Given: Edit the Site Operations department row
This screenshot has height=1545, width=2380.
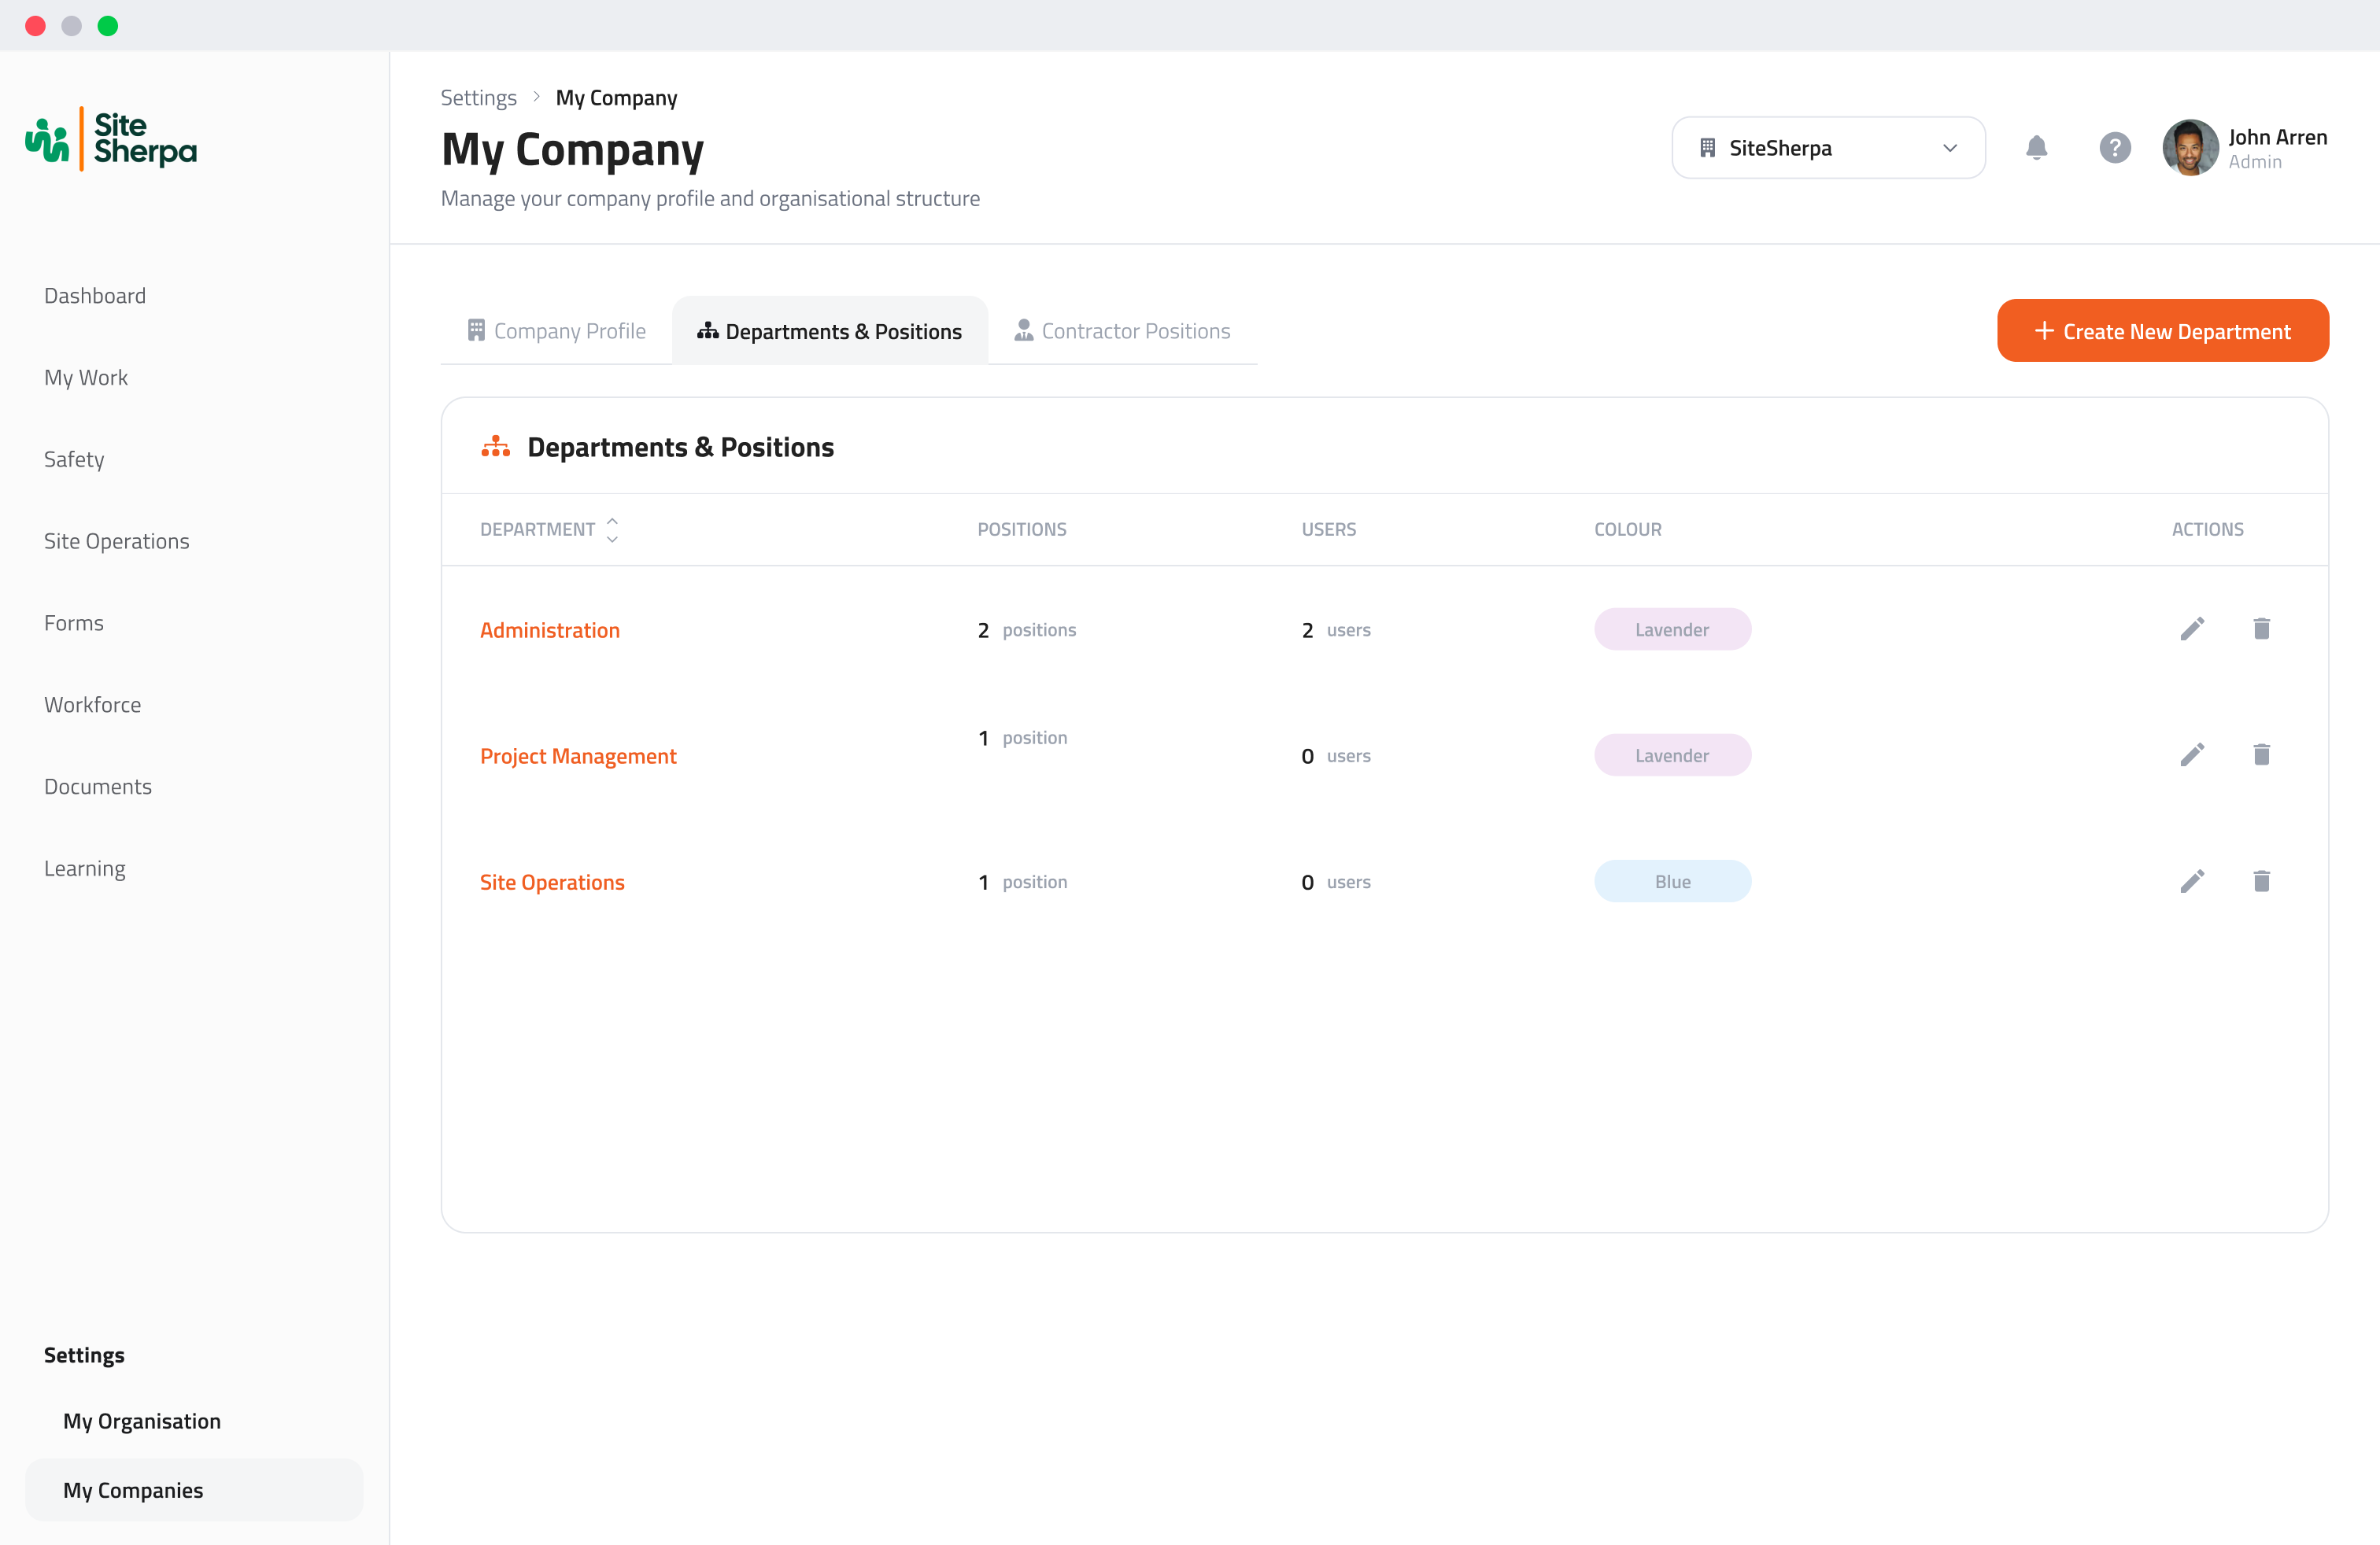Looking at the screenshot, I should (x=2192, y=880).
